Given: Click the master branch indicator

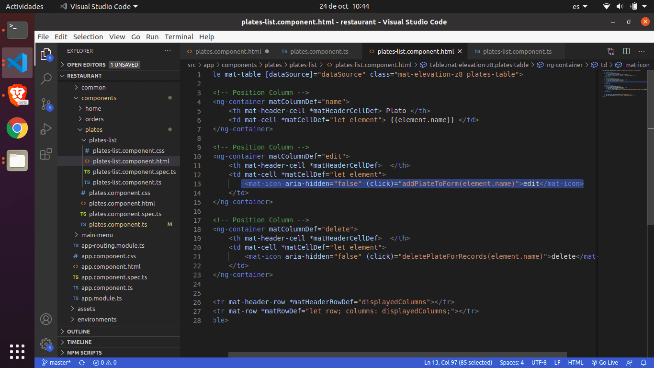Looking at the screenshot, I should point(56,363).
